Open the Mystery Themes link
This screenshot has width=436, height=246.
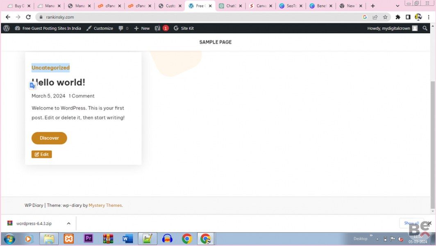(x=105, y=205)
